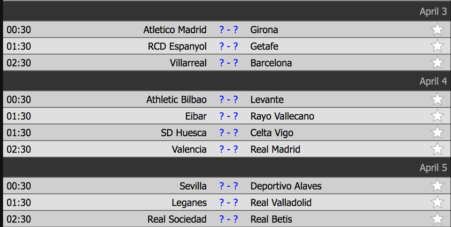
Task: Open the Sevilla vs Deportivo Alaves score
Action: click(229, 186)
